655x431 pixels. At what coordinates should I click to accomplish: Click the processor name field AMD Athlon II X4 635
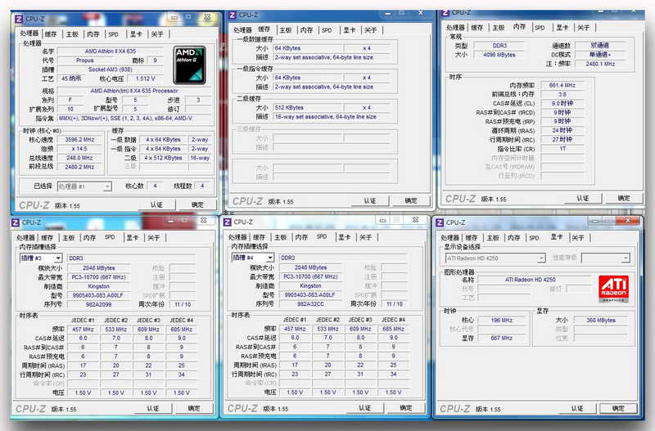point(111,52)
